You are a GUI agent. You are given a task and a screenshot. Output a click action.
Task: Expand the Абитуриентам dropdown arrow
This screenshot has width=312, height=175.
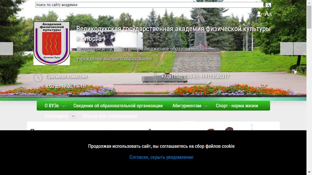(x=206, y=106)
